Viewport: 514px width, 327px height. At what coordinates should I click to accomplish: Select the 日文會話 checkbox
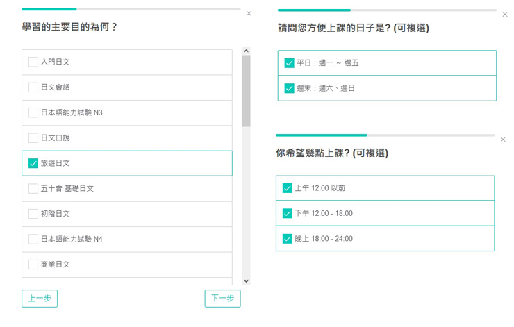point(33,87)
